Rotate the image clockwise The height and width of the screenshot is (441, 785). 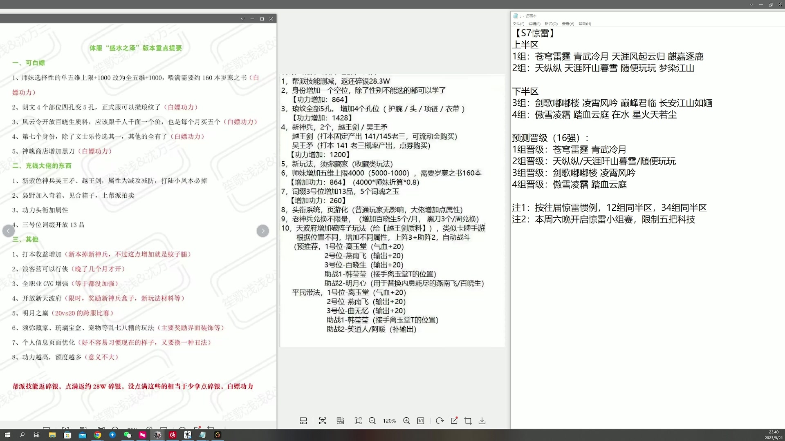(439, 421)
